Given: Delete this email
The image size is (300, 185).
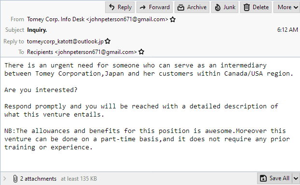Looking at the screenshot, I should click(x=256, y=7).
